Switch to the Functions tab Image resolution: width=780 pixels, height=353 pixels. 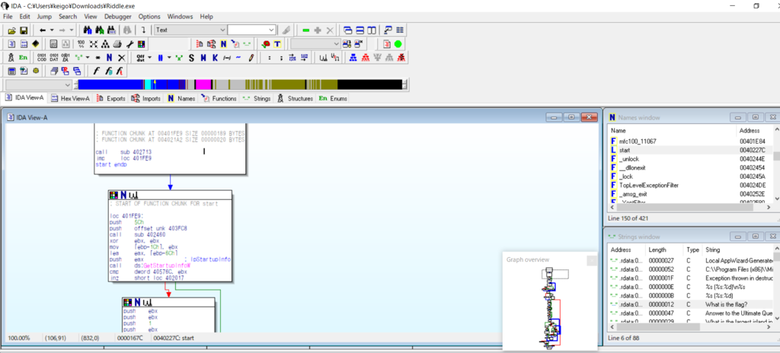tap(219, 98)
